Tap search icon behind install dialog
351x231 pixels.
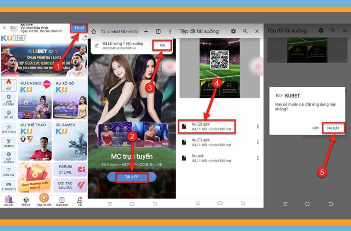pos(333,31)
